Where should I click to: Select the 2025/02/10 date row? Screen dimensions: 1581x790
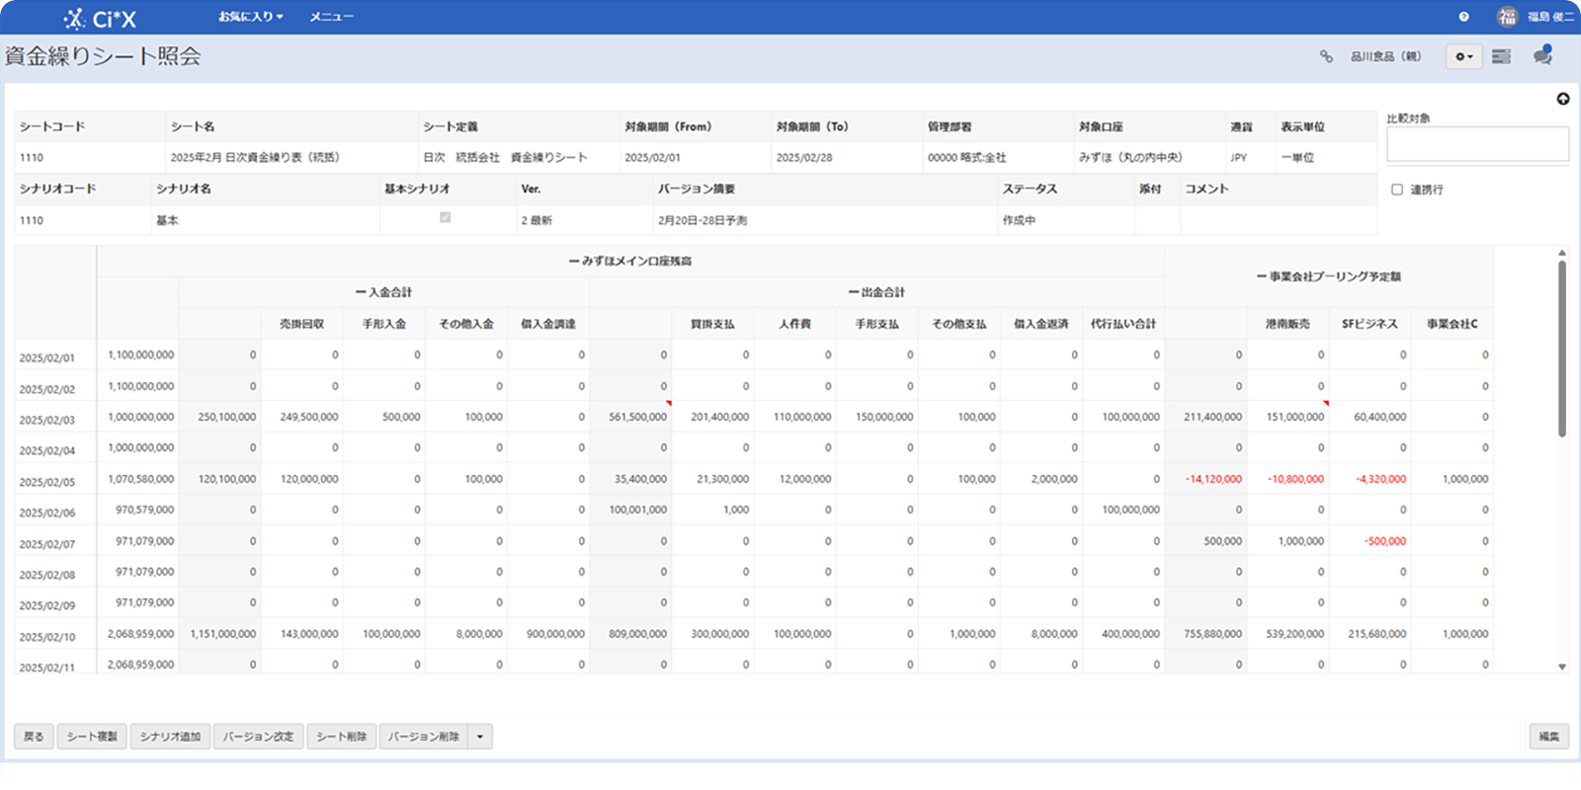coord(47,637)
